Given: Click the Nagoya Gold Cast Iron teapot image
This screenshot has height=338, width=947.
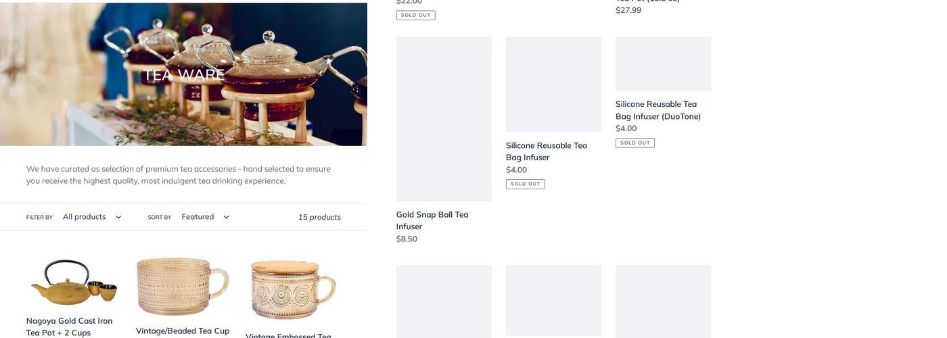Looking at the screenshot, I should (72, 282).
